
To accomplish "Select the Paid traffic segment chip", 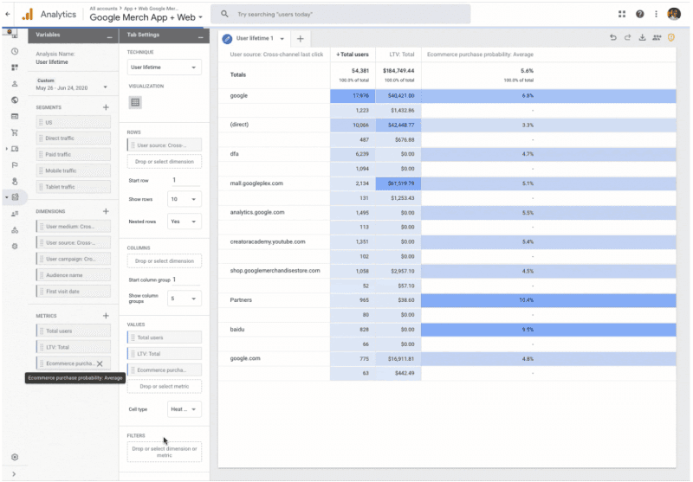I will tap(74, 155).
